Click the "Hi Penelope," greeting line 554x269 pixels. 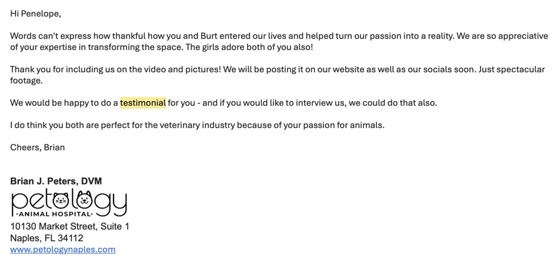tap(35, 14)
